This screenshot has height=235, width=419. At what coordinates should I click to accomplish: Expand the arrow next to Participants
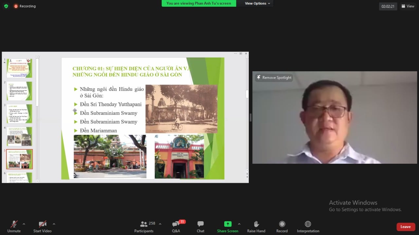tap(160, 224)
